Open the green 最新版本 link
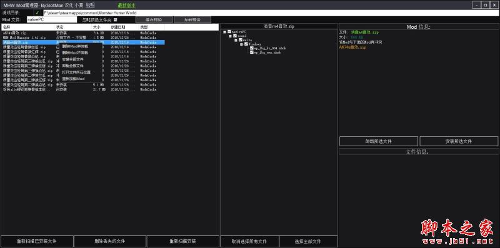Screen dimensions: 500x248 pos(127,6)
